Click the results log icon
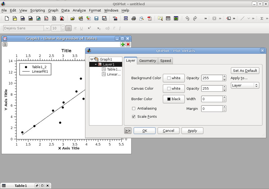The image size is (269, 189). point(168,18)
